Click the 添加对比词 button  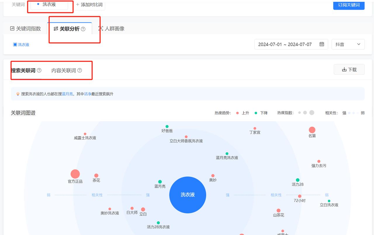coord(89,4)
